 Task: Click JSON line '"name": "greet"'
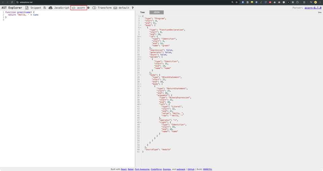161,46
